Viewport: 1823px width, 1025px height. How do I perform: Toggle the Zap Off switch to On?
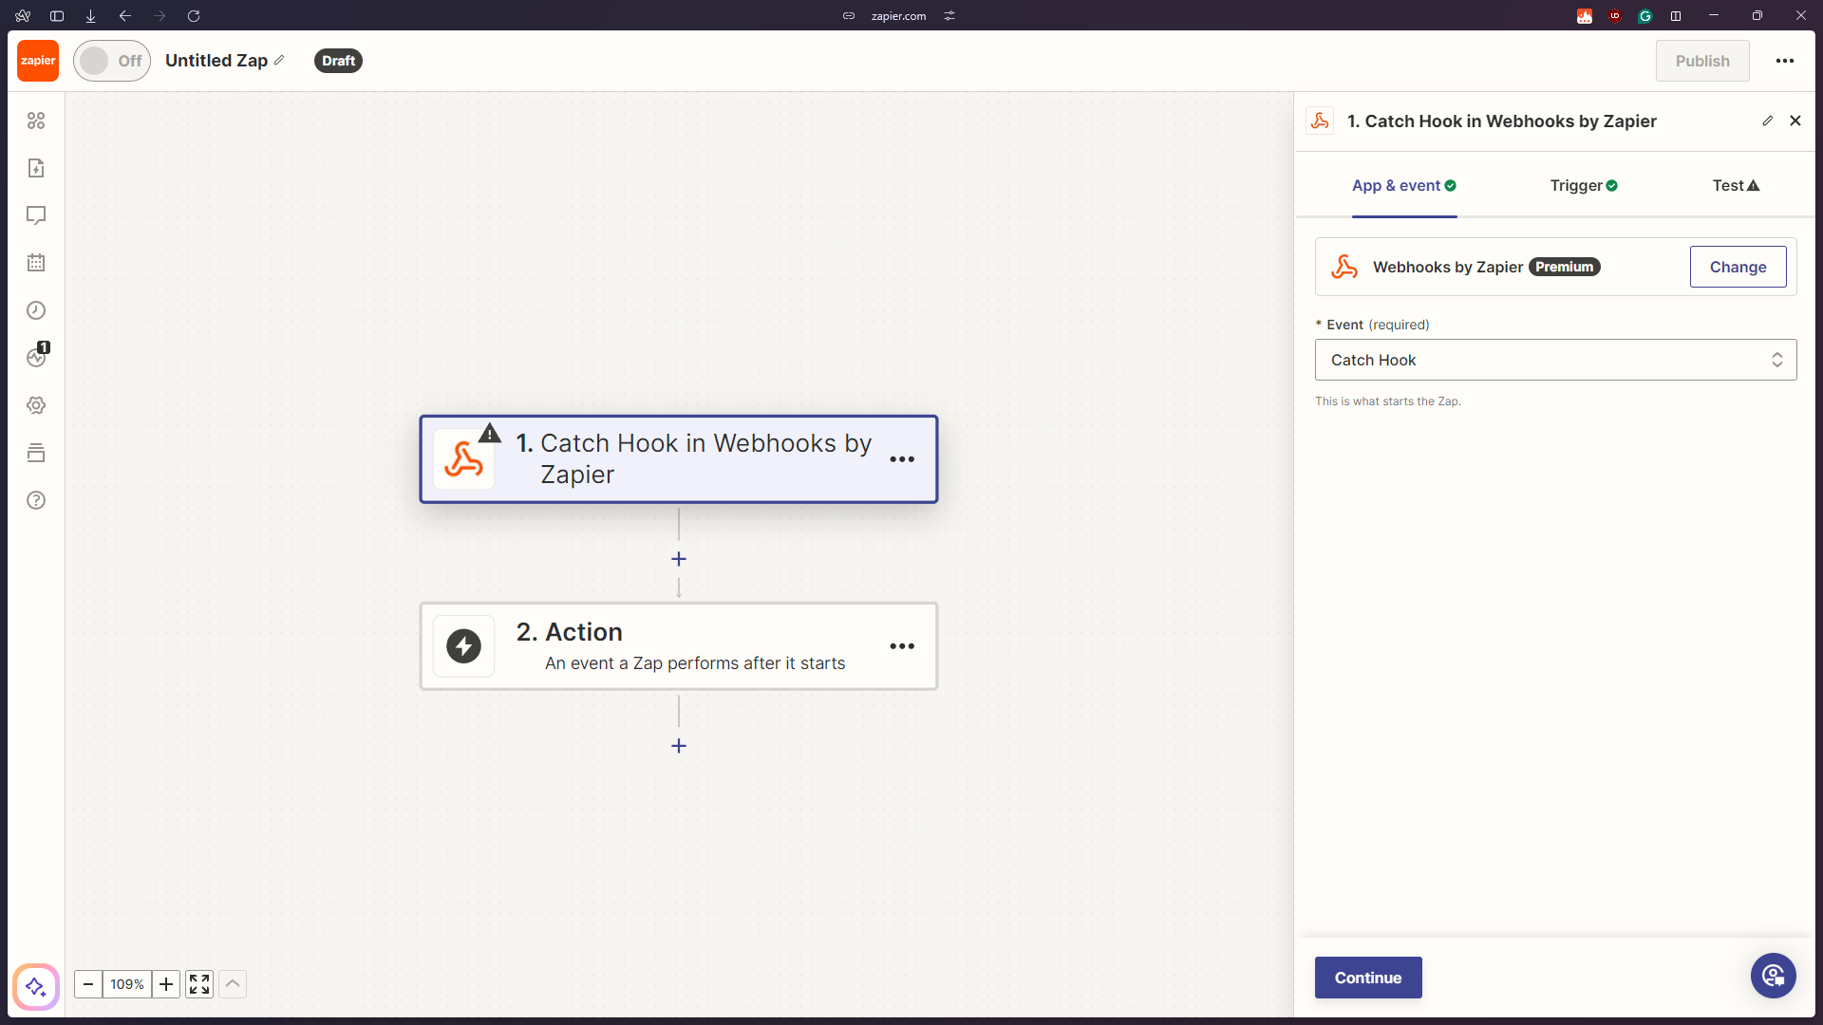111,60
